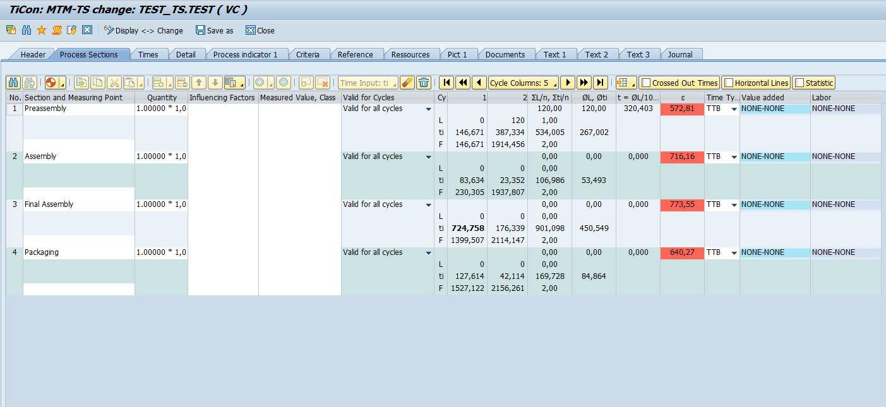This screenshot has width=886, height=407.
Task: Click the Save as button
Action: tap(214, 30)
